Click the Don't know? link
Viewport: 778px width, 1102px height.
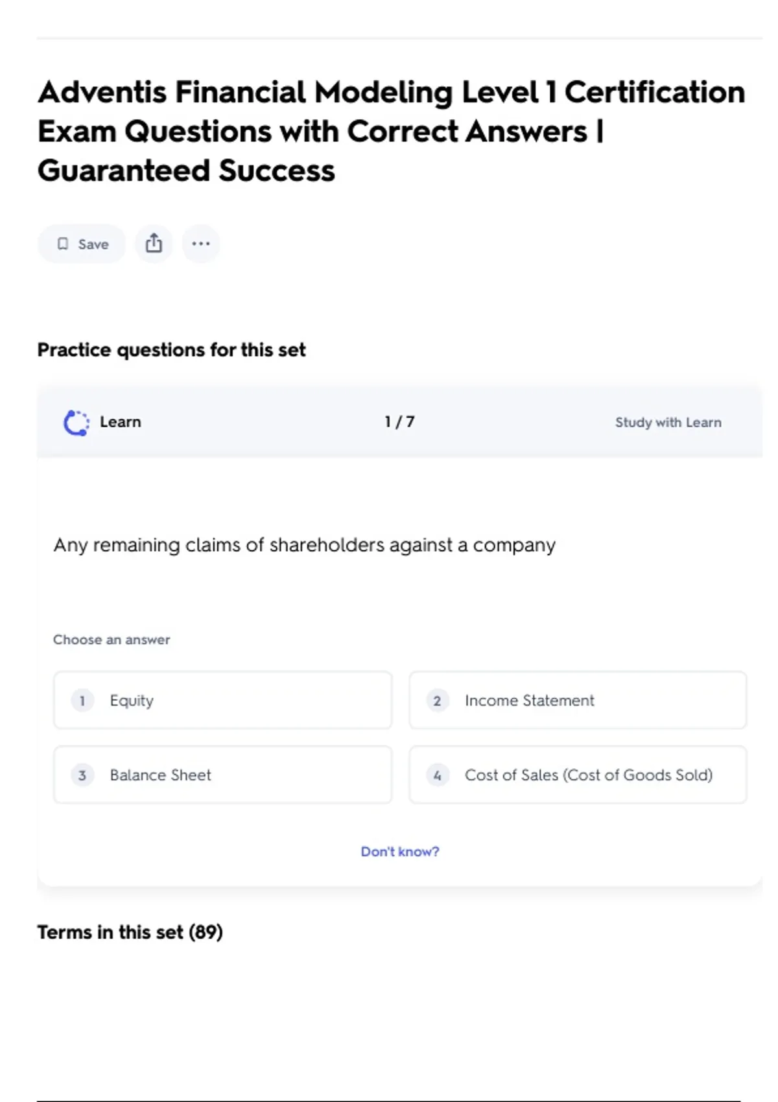pyautogui.click(x=399, y=852)
